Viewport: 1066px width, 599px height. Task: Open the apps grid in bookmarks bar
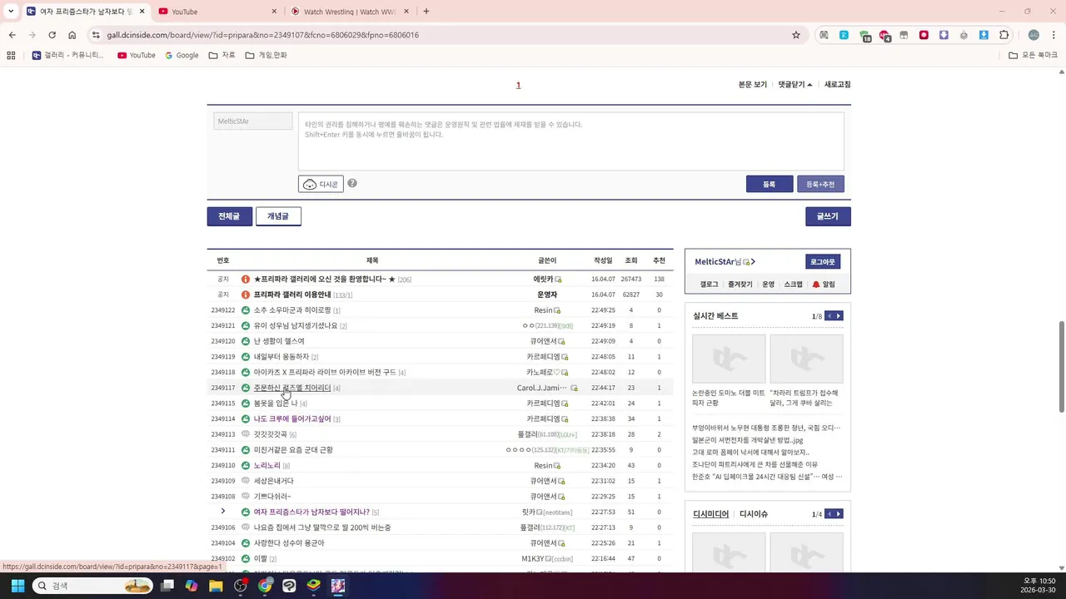click(x=11, y=55)
